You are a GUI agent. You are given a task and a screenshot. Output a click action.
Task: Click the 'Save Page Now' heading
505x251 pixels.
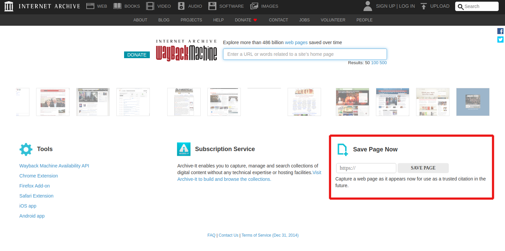(x=375, y=149)
